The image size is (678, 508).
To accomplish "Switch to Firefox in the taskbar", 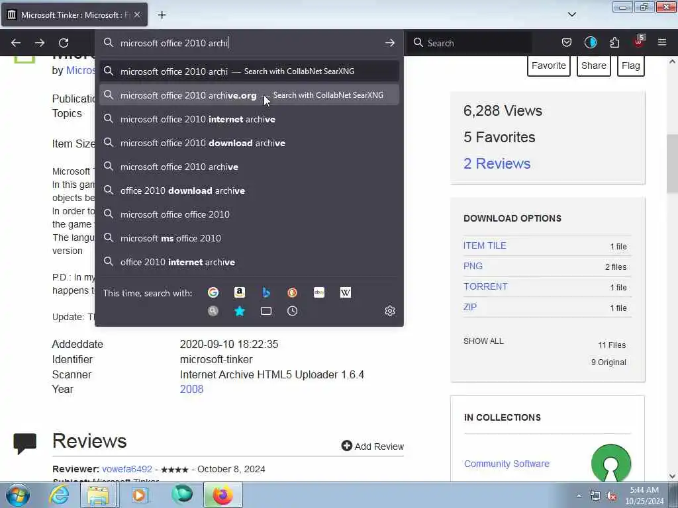I will tap(223, 495).
